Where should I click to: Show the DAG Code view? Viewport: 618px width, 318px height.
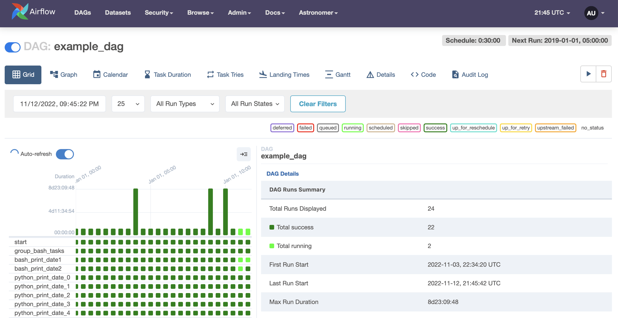tap(423, 74)
